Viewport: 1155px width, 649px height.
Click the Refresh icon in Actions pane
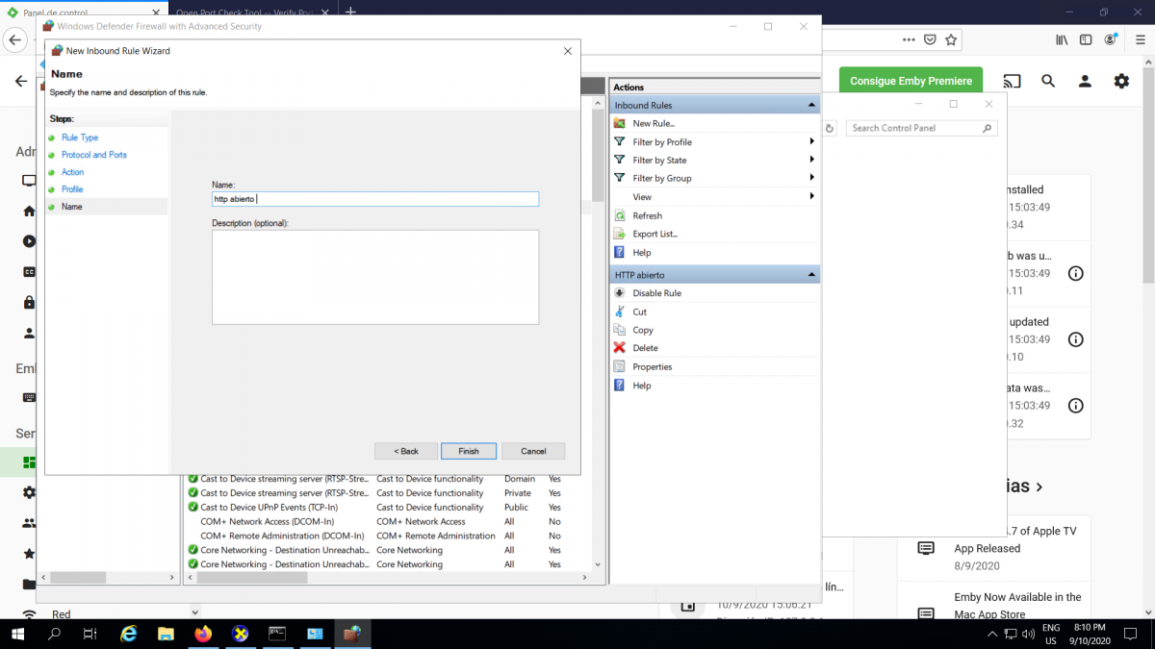pos(620,215)
